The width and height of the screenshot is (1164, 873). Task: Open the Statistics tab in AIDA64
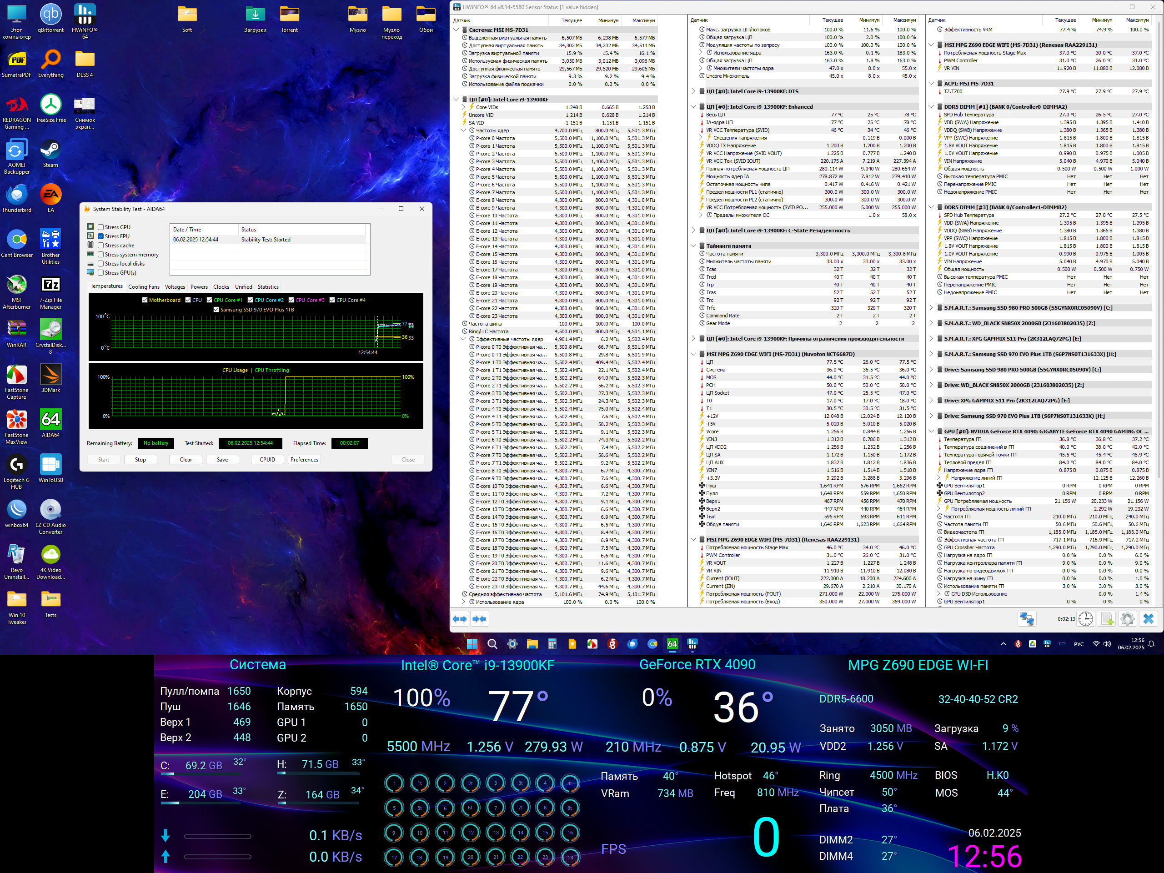click(x=268, y=287)
